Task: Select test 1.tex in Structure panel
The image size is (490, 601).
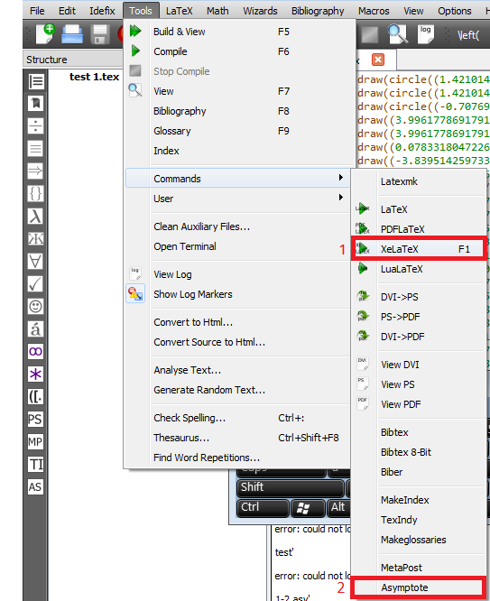Action: tap(95, 77)
